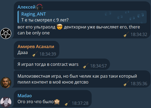Click the broom icon beside 18:37:28
The height and width of the screenshot is (108, 151).
67,103
